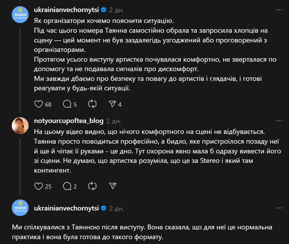The width and height of the screenshot is (289, 244).
Task: Open the notyourcupoftea_blog profile username link
Action: 69,121
